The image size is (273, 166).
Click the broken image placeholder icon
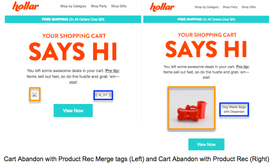[x=35, y=95]
